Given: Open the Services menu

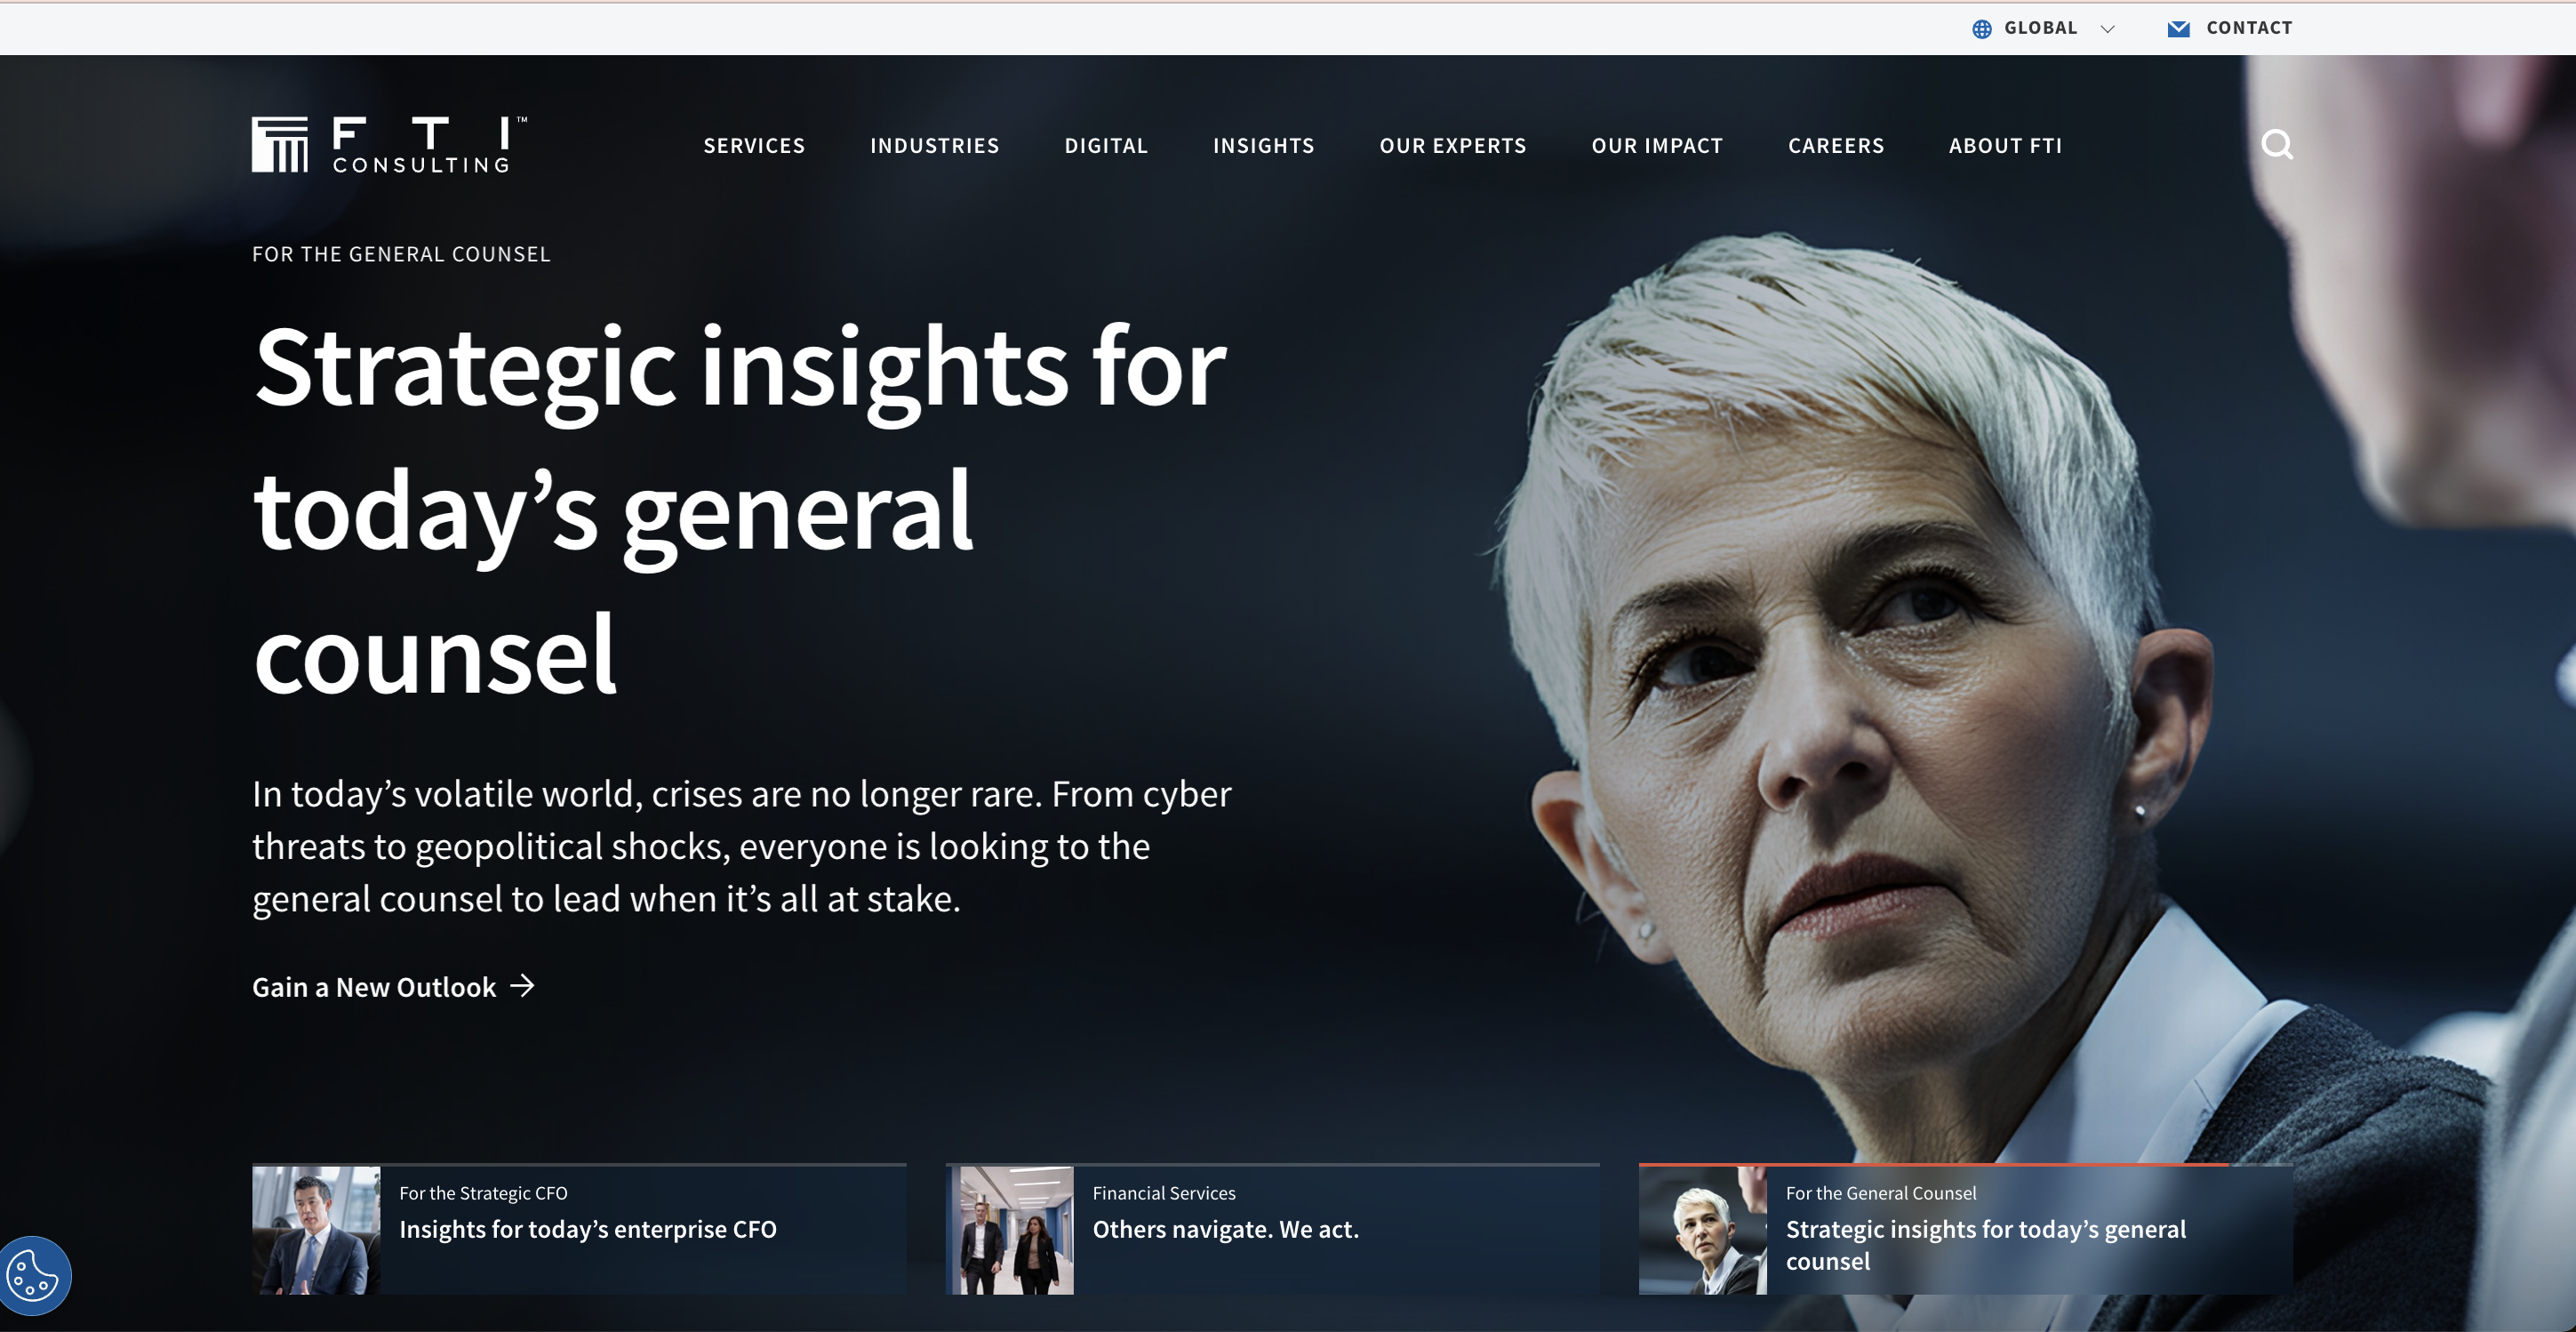Looking at the screenshot, I should click(754, 146).
